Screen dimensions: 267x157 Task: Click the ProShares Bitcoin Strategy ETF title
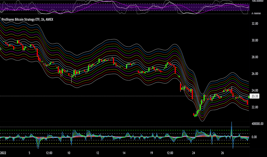[28, 19]
